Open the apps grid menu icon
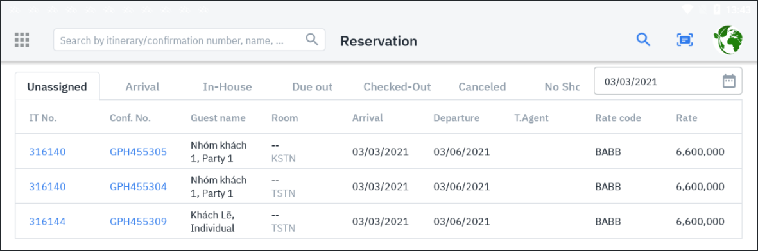Viewport: 758px width, 251px height. click(22, 40)
